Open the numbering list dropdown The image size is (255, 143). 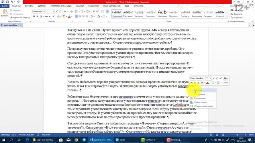tap(84, 12)
